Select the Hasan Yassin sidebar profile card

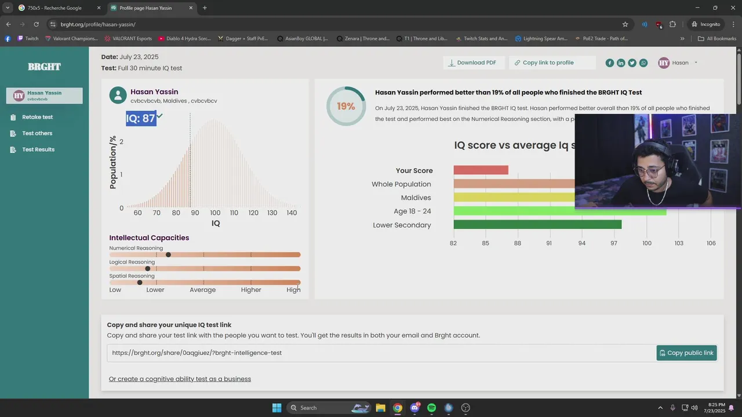[44, 96]
